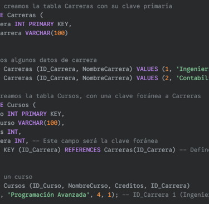Click the value 2 after VALUES
The image size is (209, 204).
coord(167,78)
